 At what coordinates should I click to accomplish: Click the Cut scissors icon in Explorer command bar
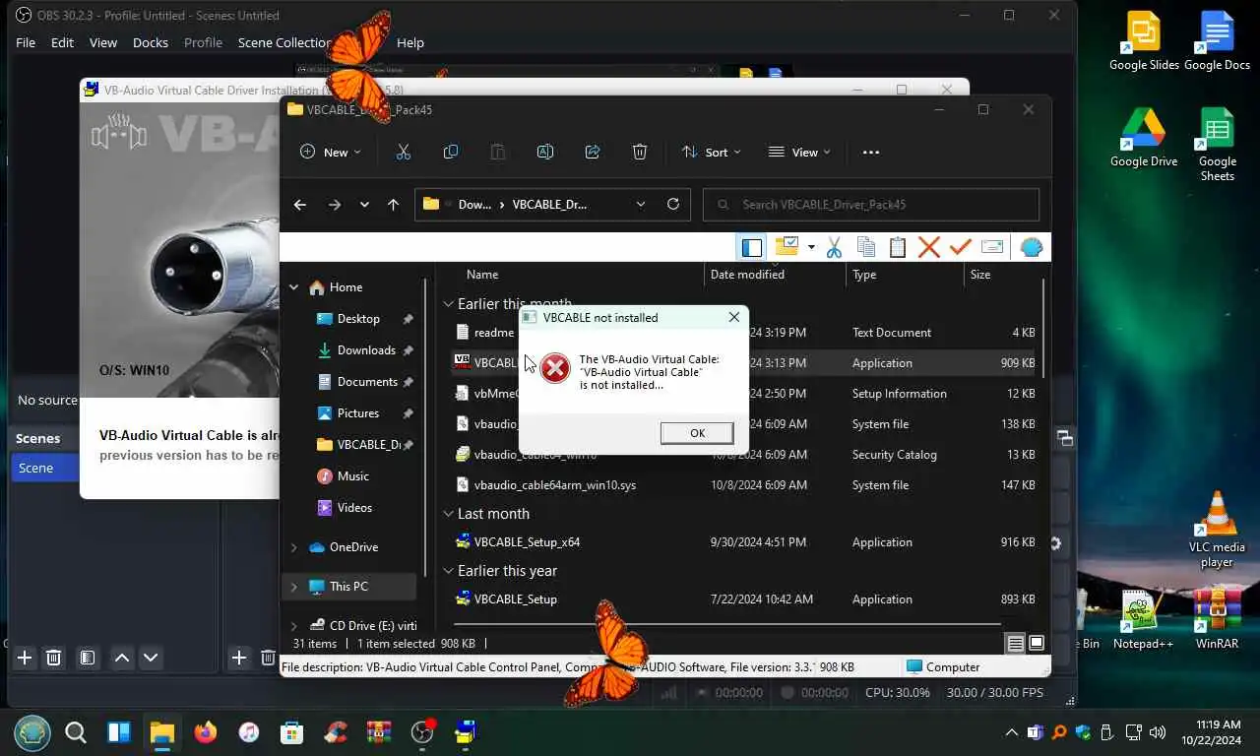point(404,152)
